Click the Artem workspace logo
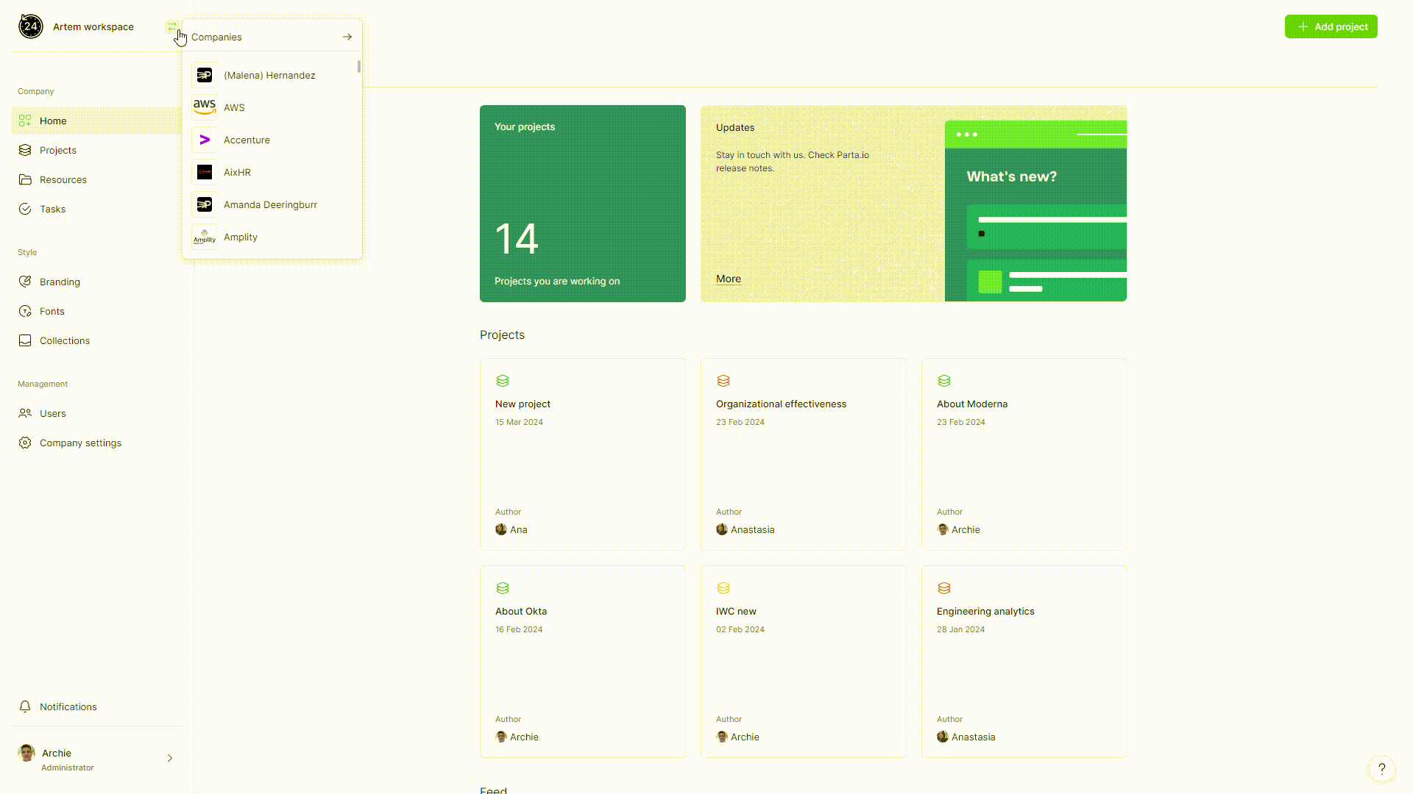The image size is (1413, 794). (31, 26)
